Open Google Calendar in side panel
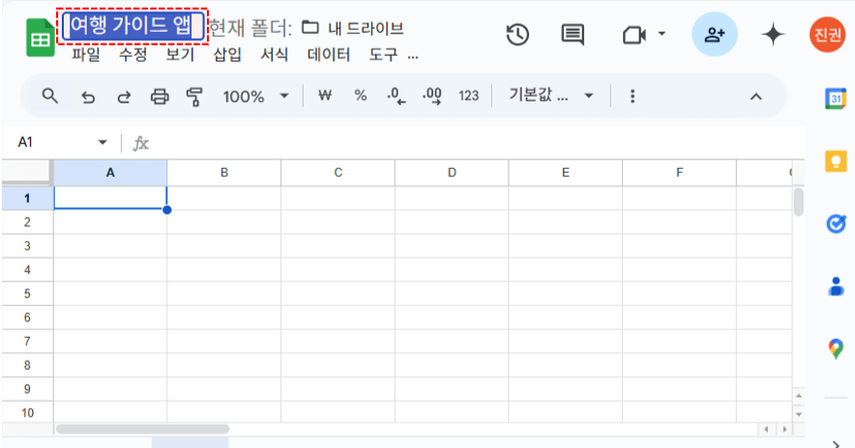 [x=836, y=98]
